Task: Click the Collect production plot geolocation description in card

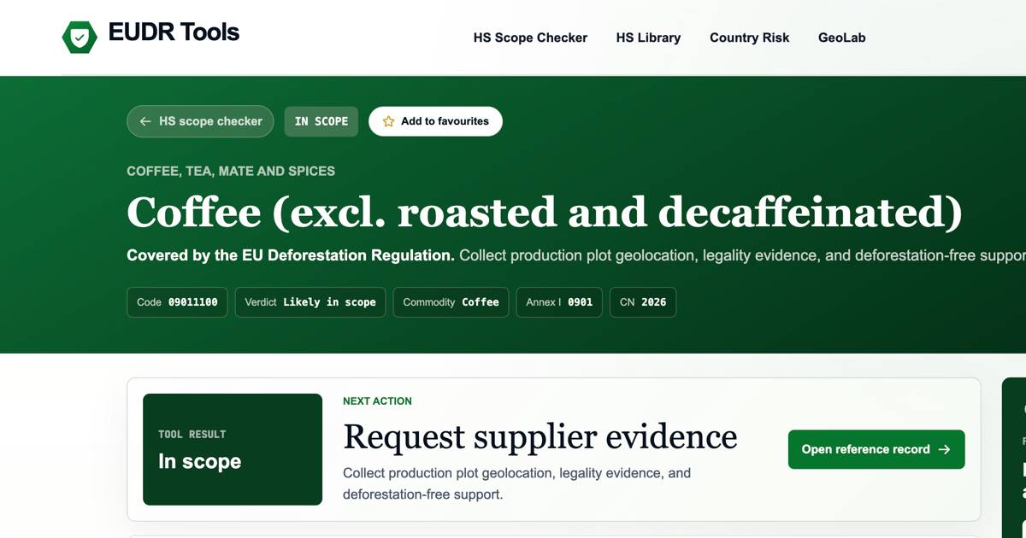Action: pyautogui.click(x=516, y=483)
